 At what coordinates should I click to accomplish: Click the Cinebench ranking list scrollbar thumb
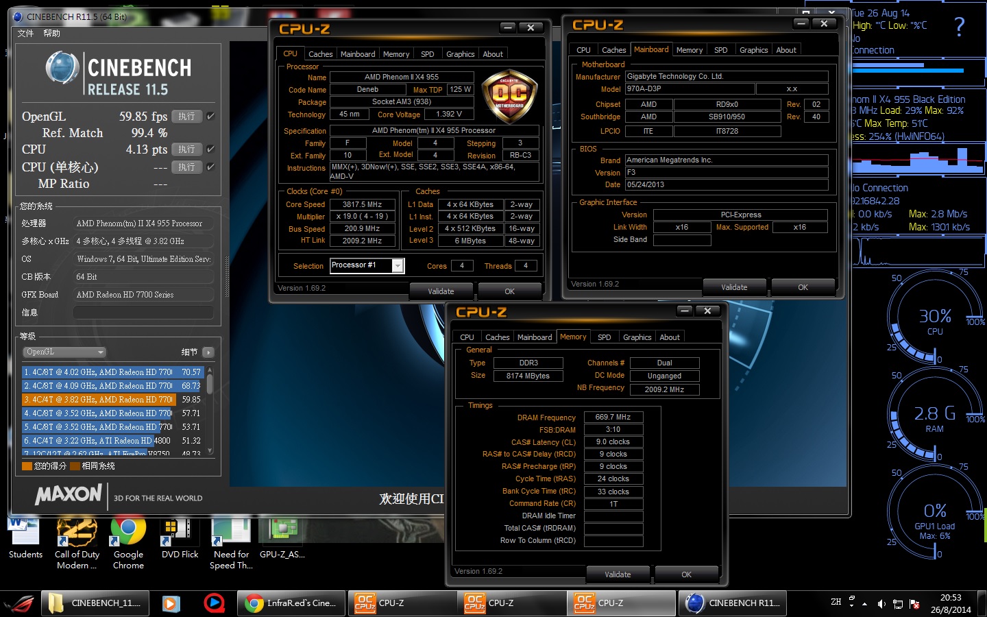tap(210, 385)
